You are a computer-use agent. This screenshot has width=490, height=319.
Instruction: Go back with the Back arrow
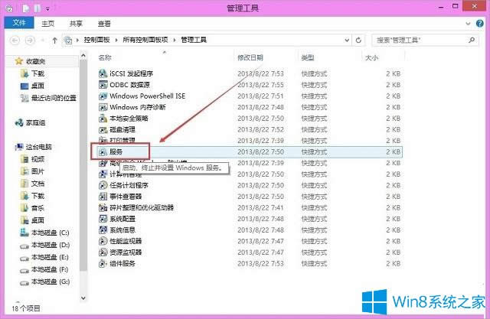pyautogui.click(x=15, y=41)
